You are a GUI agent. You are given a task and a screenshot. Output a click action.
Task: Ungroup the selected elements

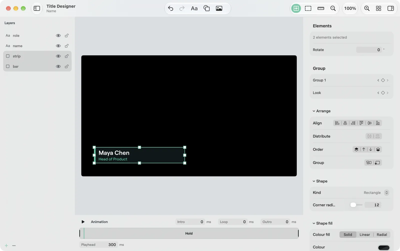click(377, 163)
